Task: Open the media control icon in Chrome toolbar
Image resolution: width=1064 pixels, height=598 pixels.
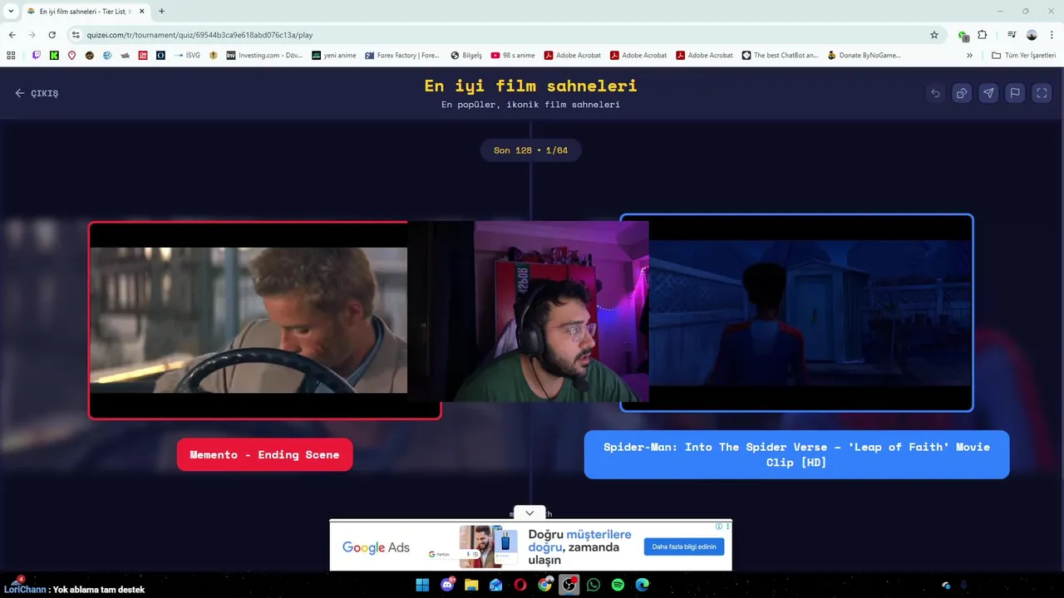Action: pyautogui.click(x=1012, y=35)
